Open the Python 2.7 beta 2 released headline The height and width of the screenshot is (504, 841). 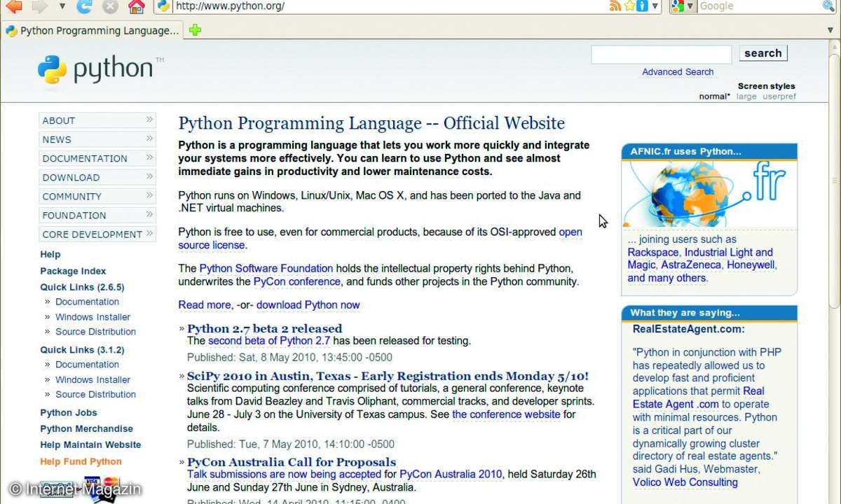(264, 328)
